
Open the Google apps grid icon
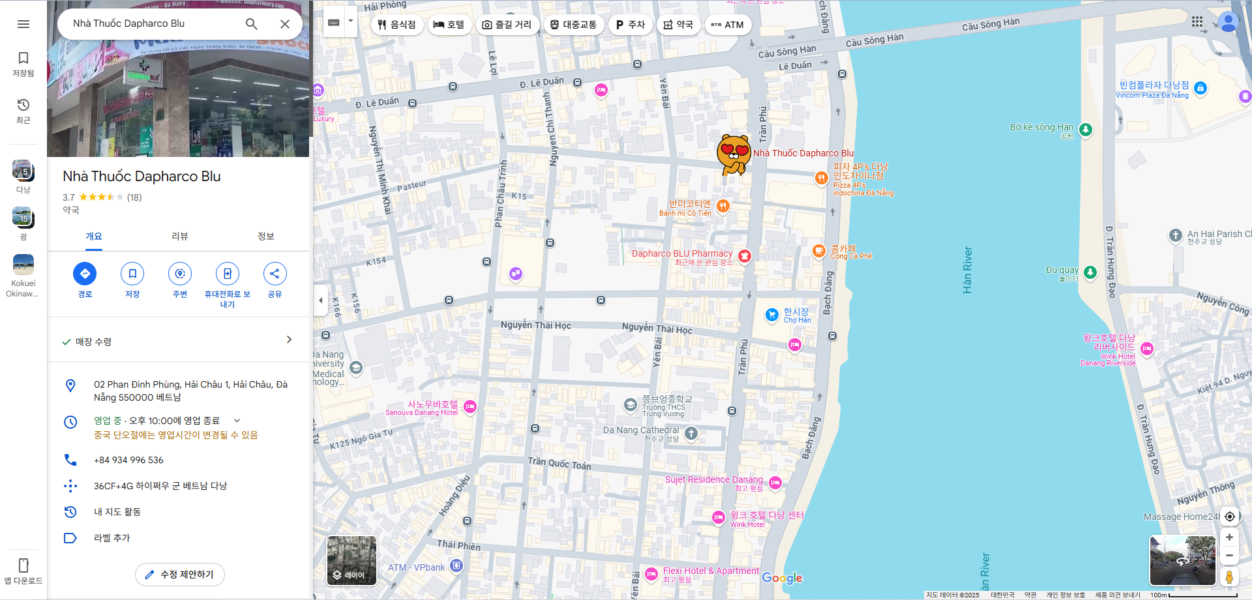1197,22
